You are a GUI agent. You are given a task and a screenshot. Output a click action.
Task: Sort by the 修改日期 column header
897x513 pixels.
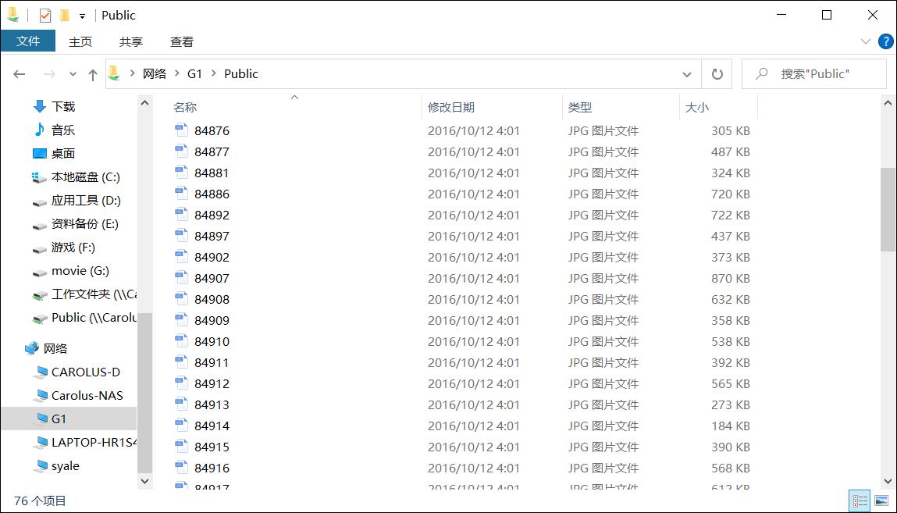click(x=450, y=107)
